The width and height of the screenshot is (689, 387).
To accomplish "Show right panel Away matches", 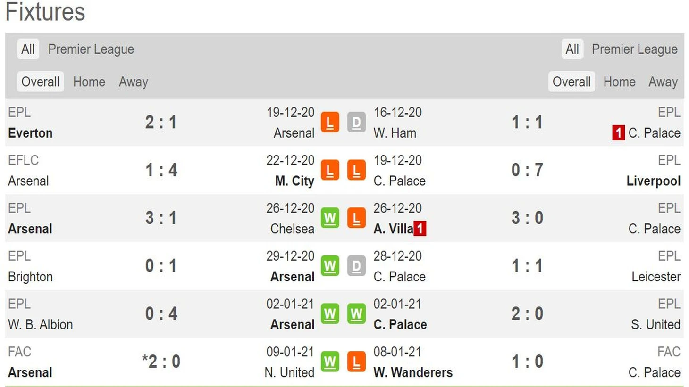I will pos(663,82).
